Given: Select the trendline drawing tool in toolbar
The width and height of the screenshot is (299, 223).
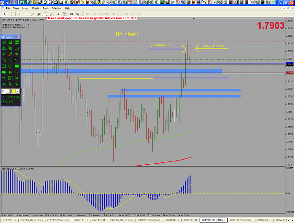Looking at the screenshot, I should 33,14.
